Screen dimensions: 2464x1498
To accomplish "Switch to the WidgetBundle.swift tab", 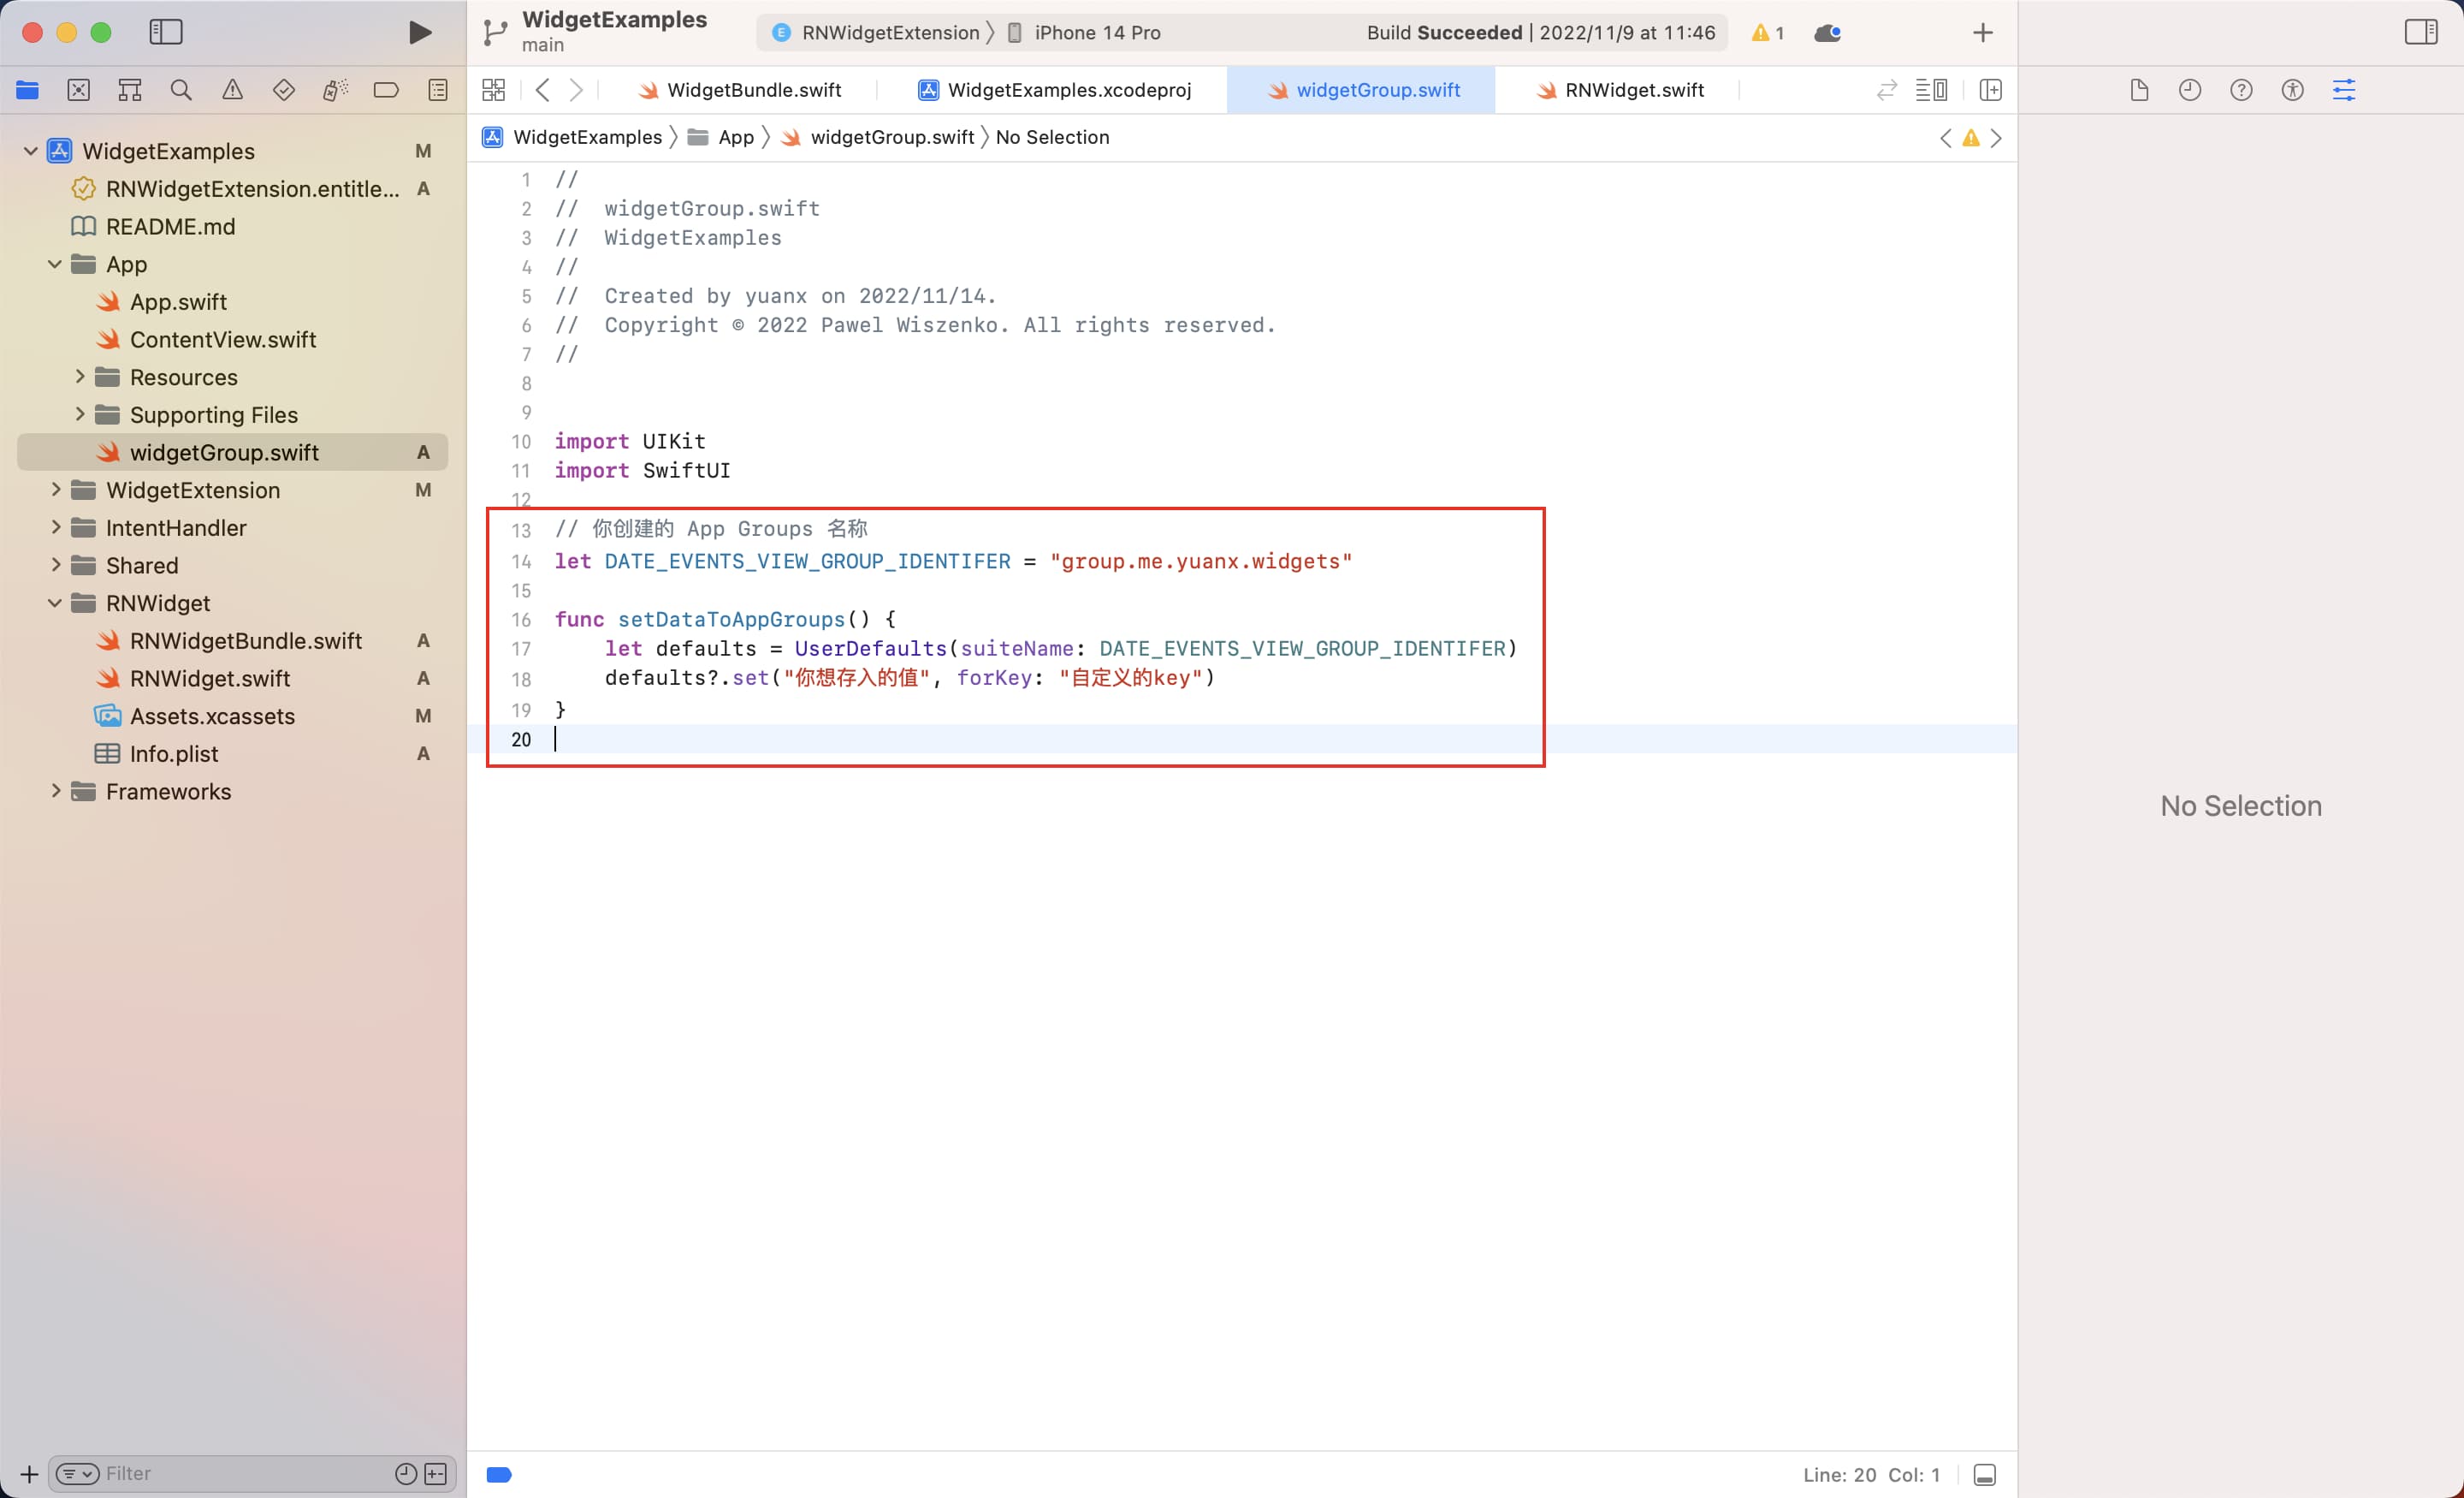I will click(753, 90).
